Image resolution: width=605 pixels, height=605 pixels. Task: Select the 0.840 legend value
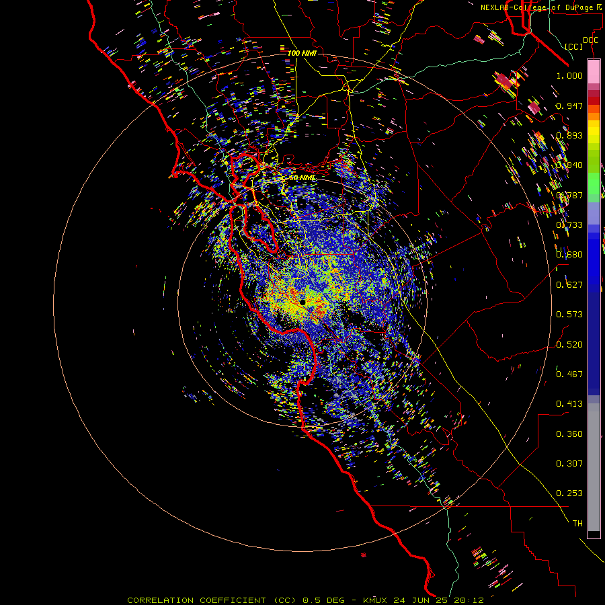tap(569, 165)
